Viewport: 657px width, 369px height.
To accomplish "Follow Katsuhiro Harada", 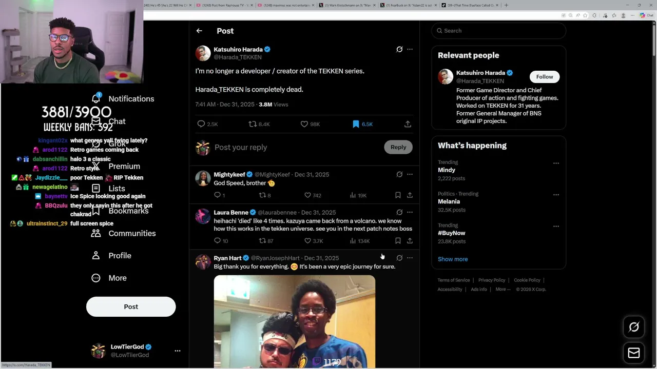I will click(545, 77).
